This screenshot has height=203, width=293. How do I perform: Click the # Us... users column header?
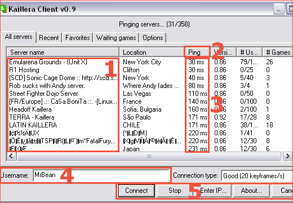(249, 52)
